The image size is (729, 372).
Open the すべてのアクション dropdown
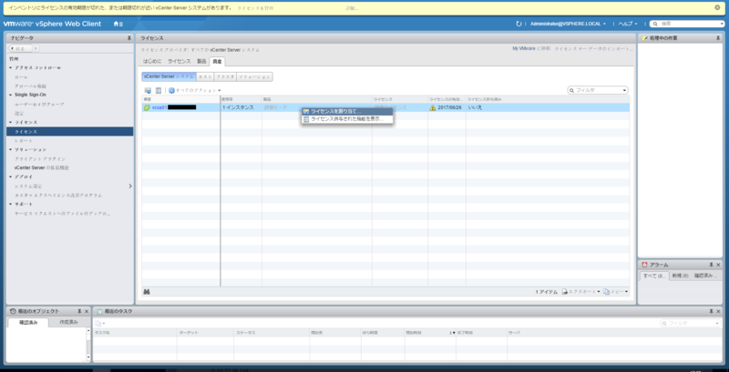tap(195, 90)
